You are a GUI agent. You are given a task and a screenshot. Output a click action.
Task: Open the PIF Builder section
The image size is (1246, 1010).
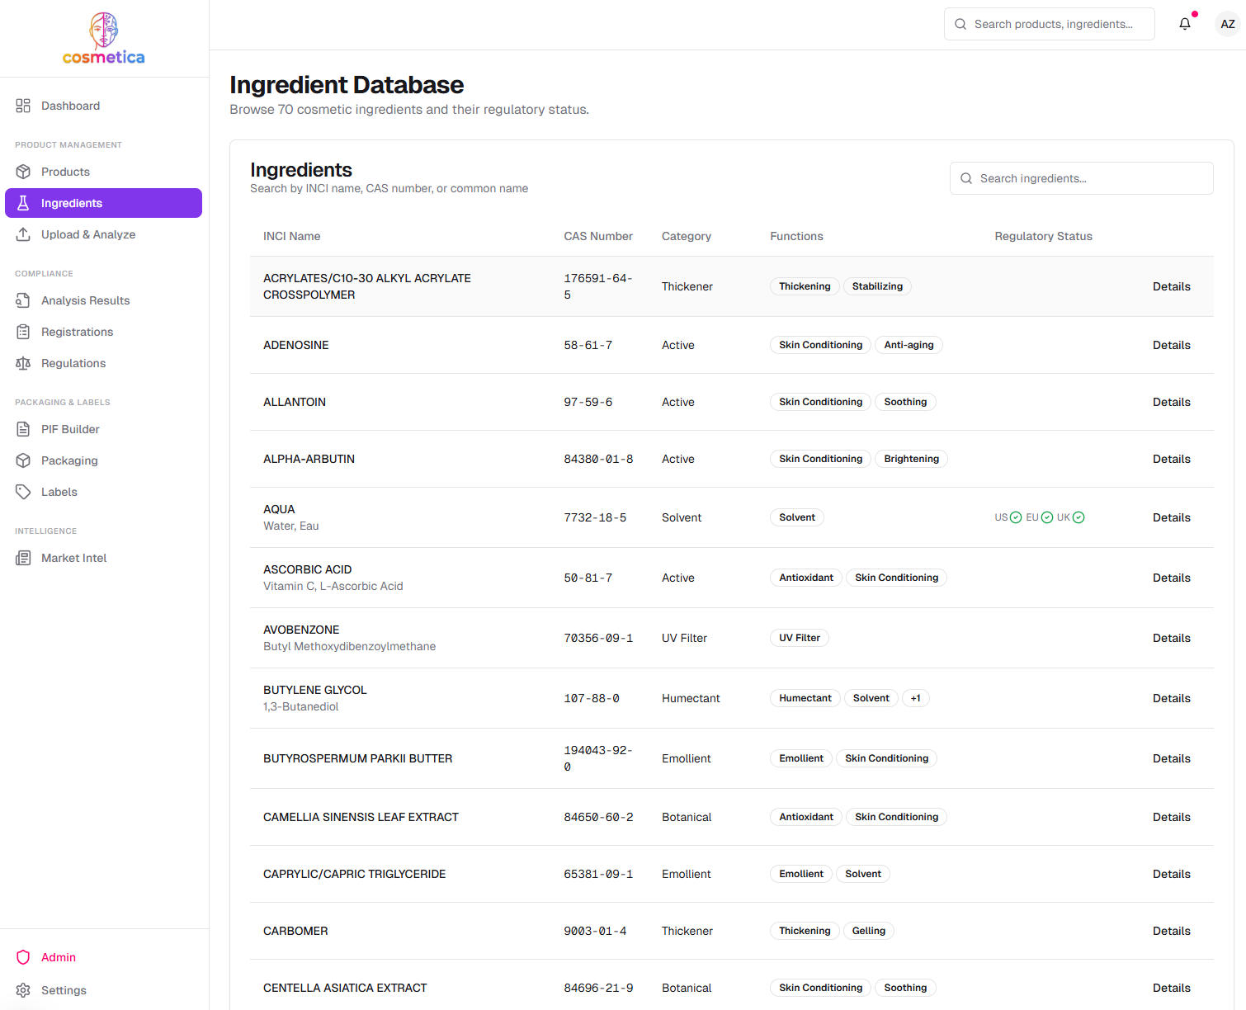[70, 429]
